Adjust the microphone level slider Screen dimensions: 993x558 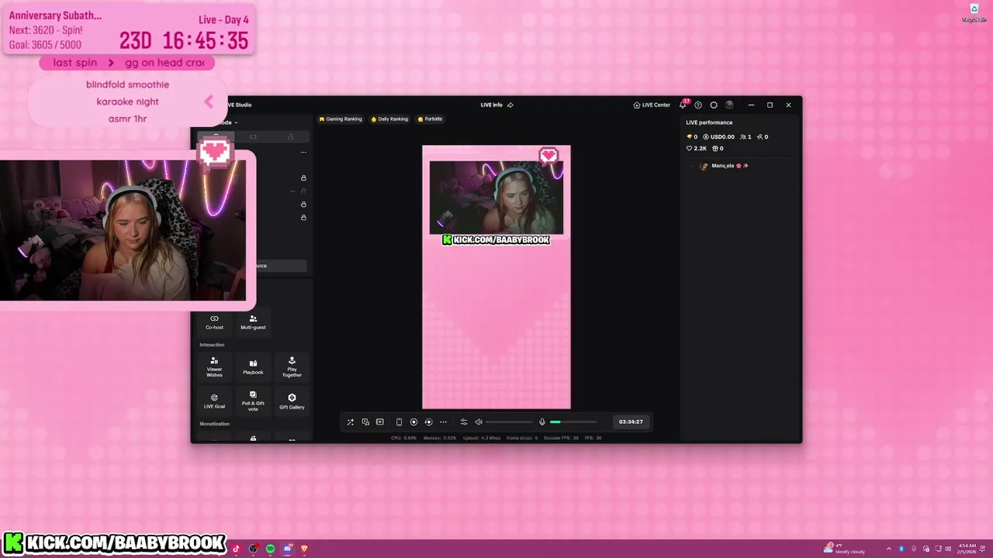573,422
